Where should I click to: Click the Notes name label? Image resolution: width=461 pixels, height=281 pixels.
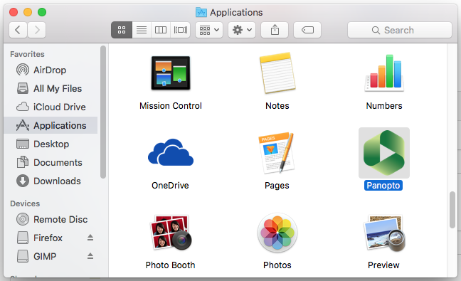277,106
